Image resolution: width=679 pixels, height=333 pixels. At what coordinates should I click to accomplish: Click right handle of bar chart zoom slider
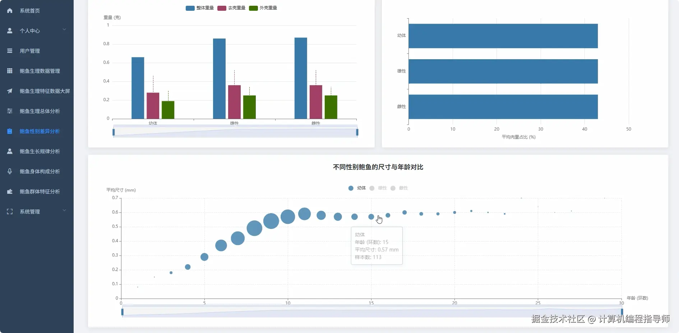(357, 132)
